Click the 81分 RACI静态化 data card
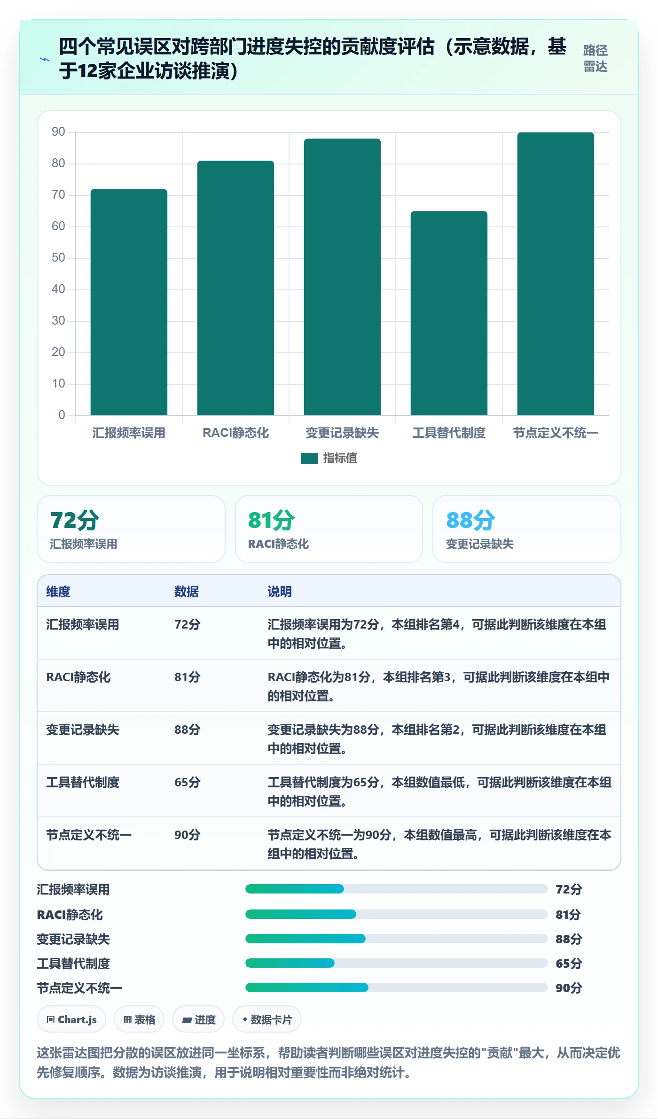 coord(329,529)
